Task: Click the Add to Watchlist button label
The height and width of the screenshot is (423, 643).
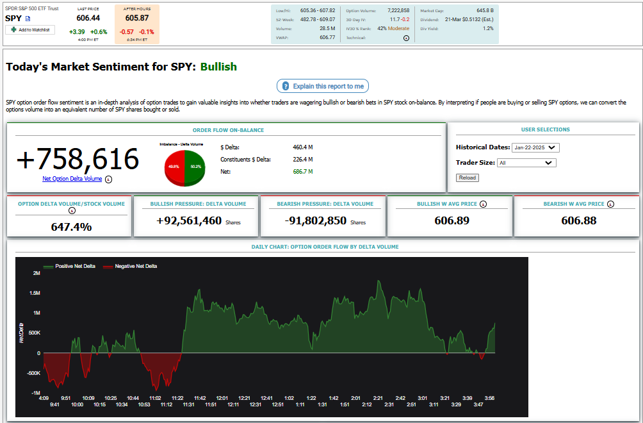Action: click(x=34, y=30)
